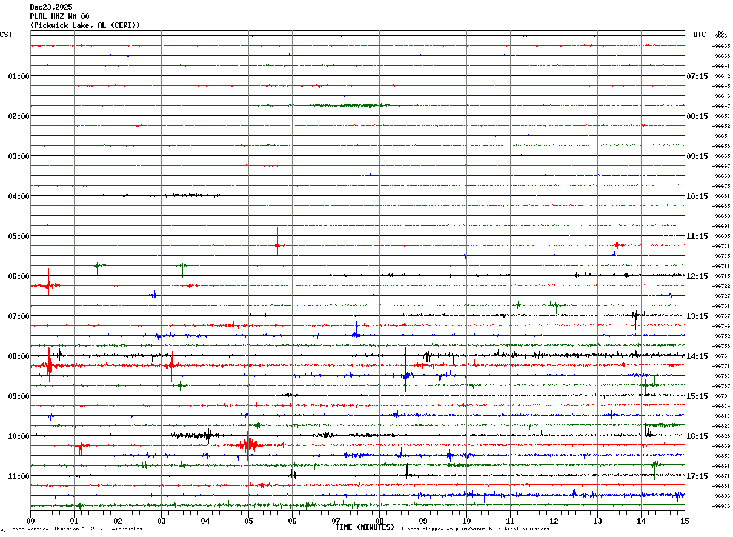Image resolution: width=733 pixels, height=537 pixels.
Task: Click the vertical division 200.00 microvolts note
Action: pyautogui.click(x=77, y=529)
